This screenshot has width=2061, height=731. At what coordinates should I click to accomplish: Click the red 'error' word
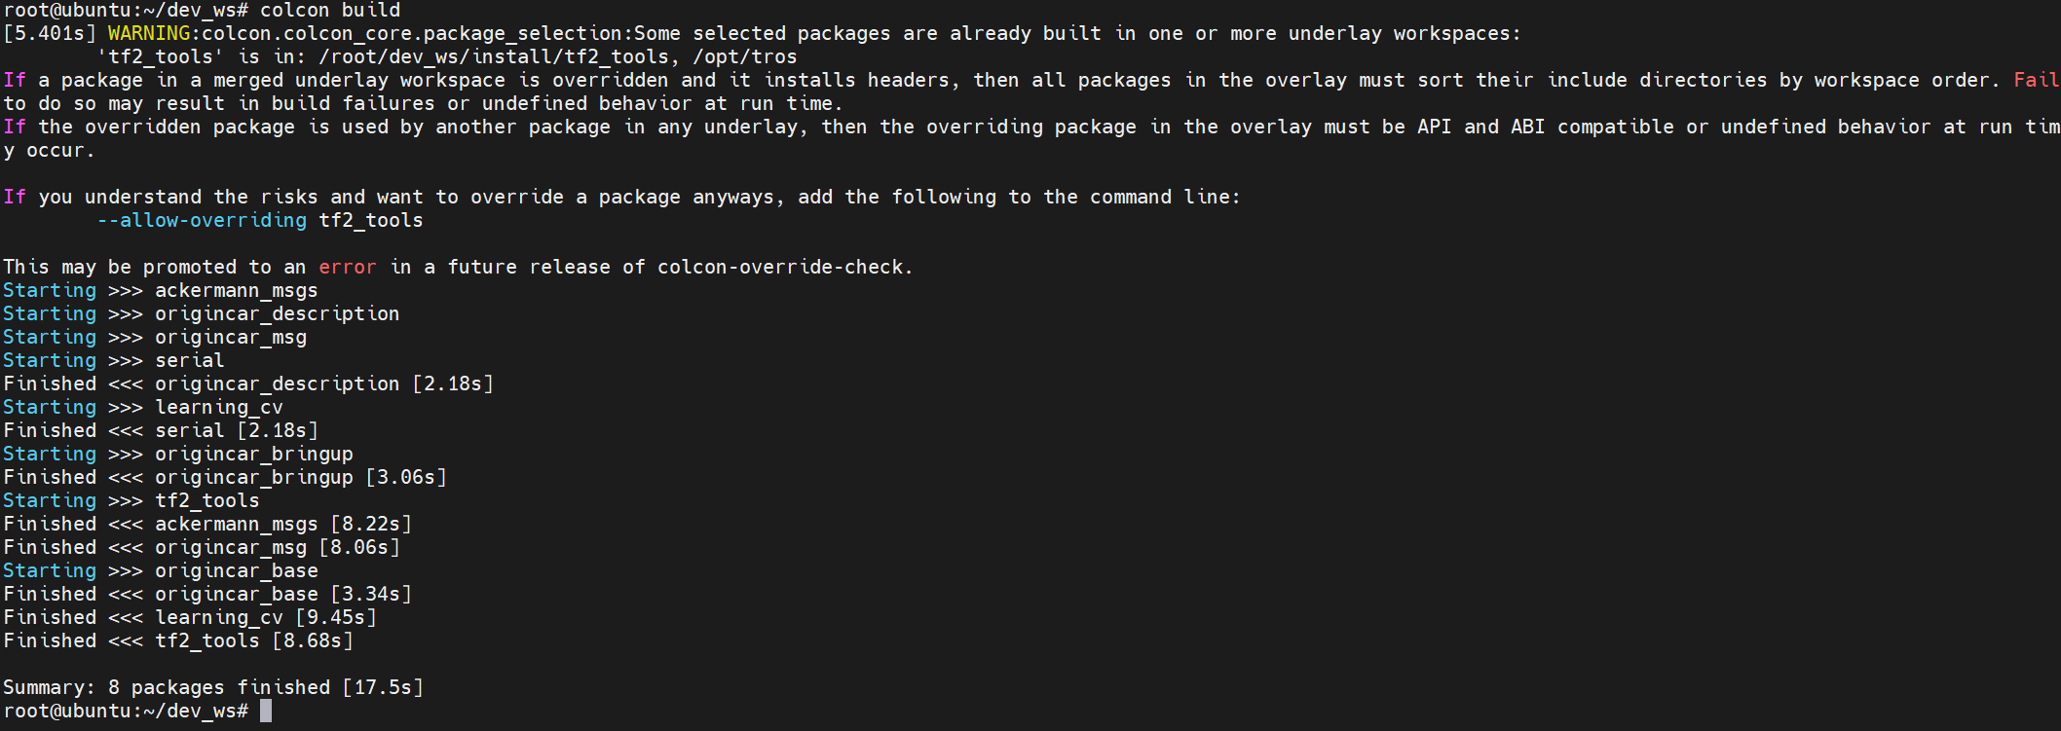pyautogui.click(x=348, y=268)
